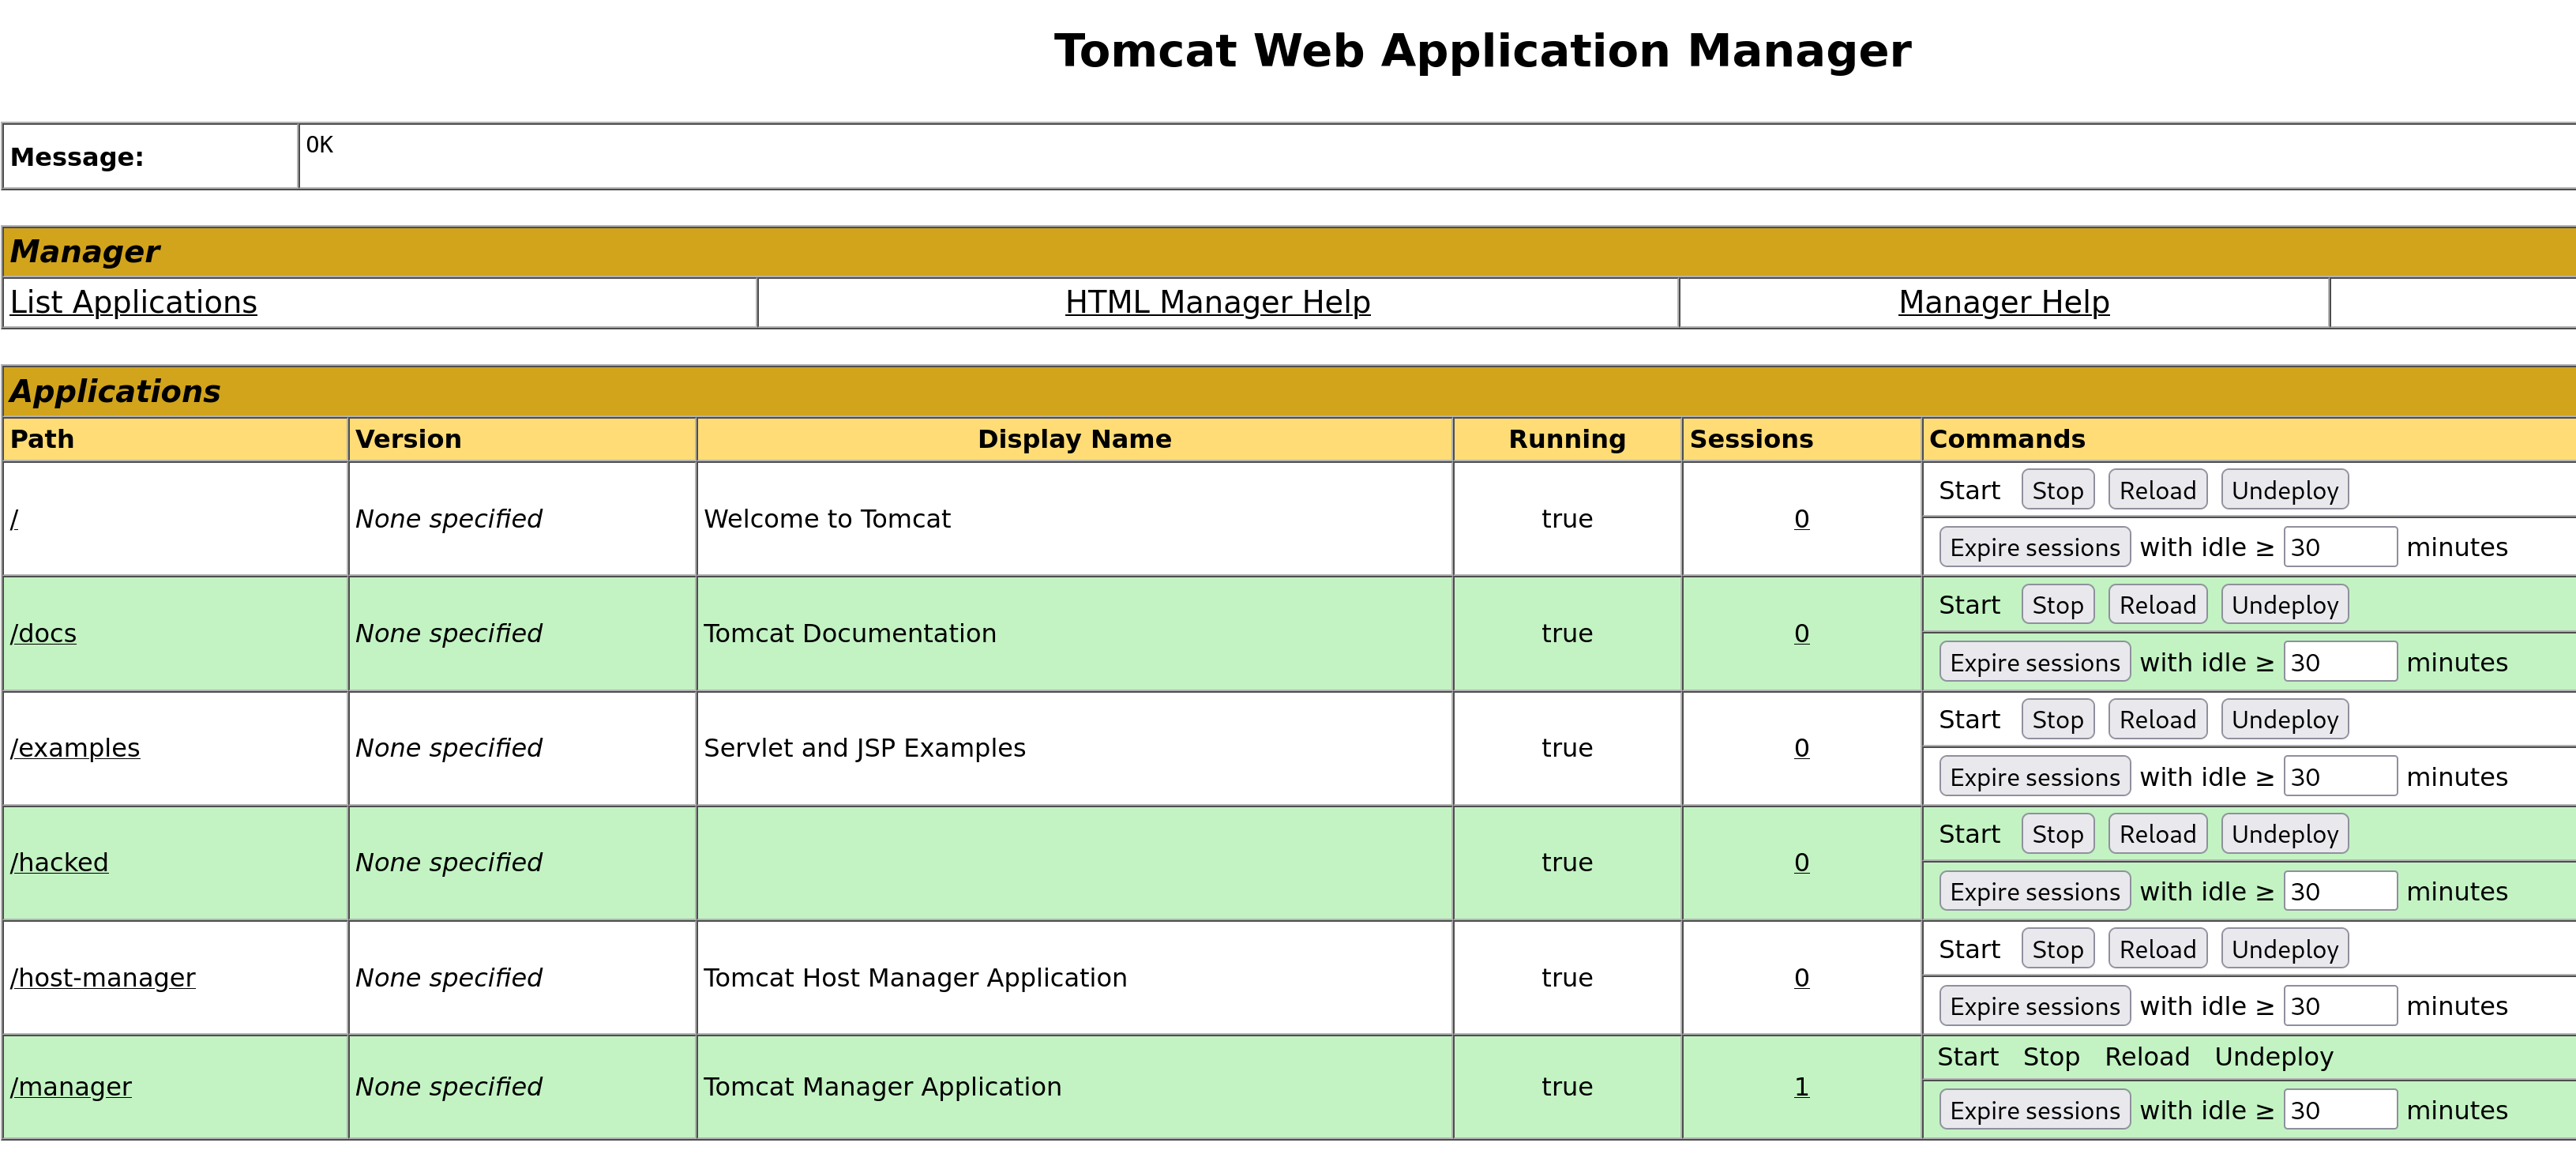The image size is (2576, 1154).
Task: Open the /manager application link
Action: coord(71,1086)
